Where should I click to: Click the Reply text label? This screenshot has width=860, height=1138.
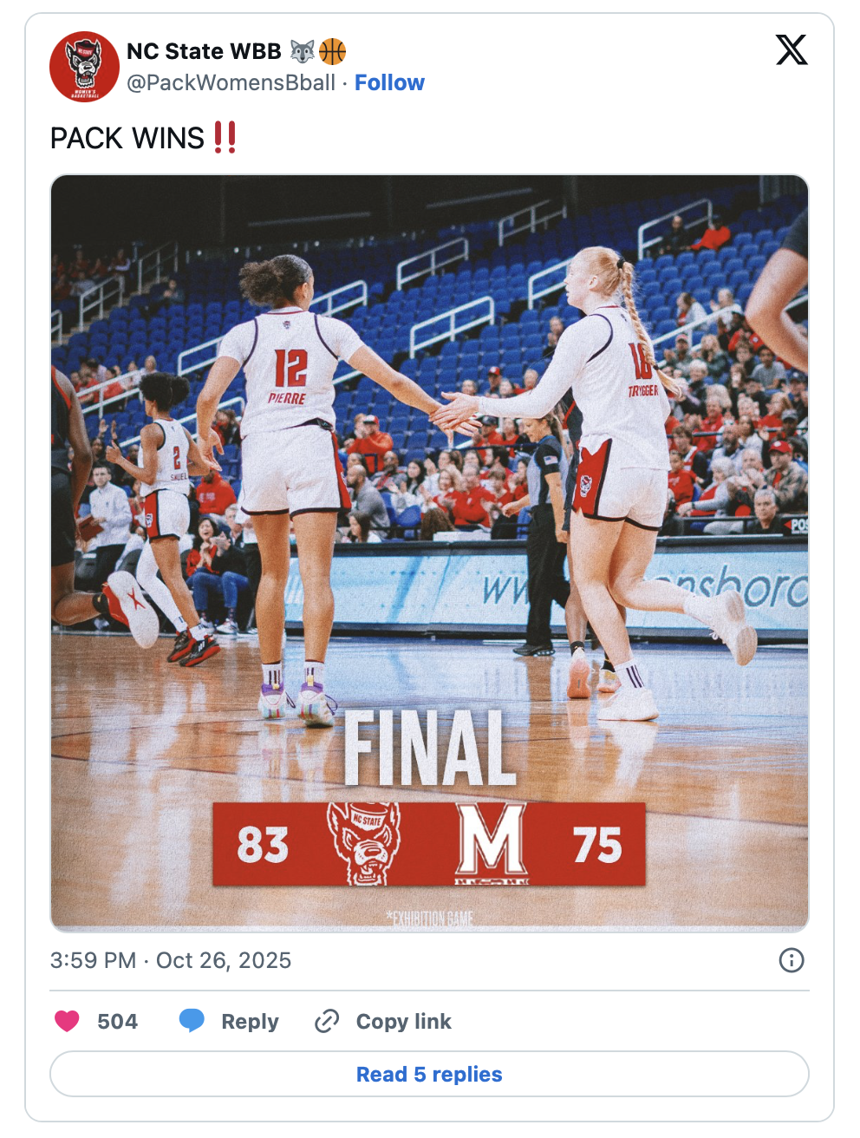pos(250,1022)
